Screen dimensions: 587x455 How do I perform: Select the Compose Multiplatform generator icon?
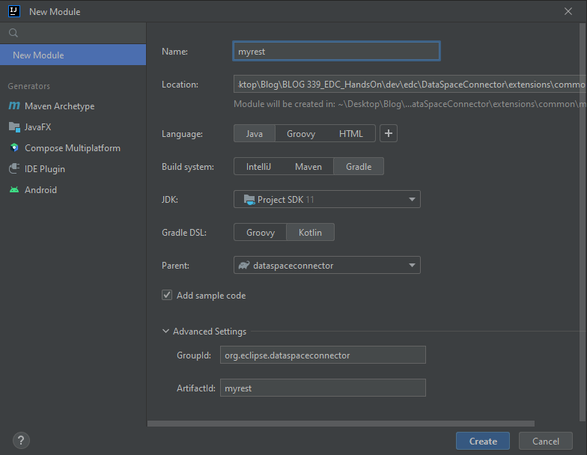click(x=14, y=148)
